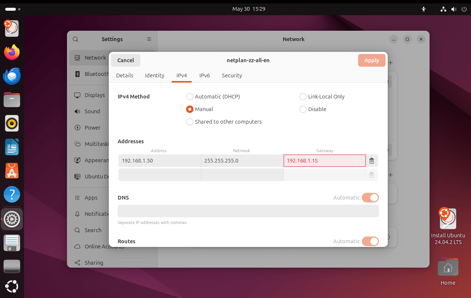Image resolution: width=471 pixels, height=298 pixels.
Task: Toggle the Routes Automatic switch
Action: click(x=370, y=241)
